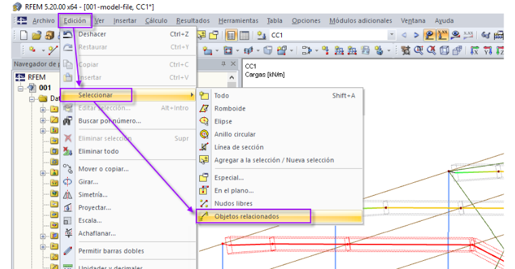The width and height of the screenshot is (515, 269).
Task: Open Tabla menu
Action: coord(274,21)
